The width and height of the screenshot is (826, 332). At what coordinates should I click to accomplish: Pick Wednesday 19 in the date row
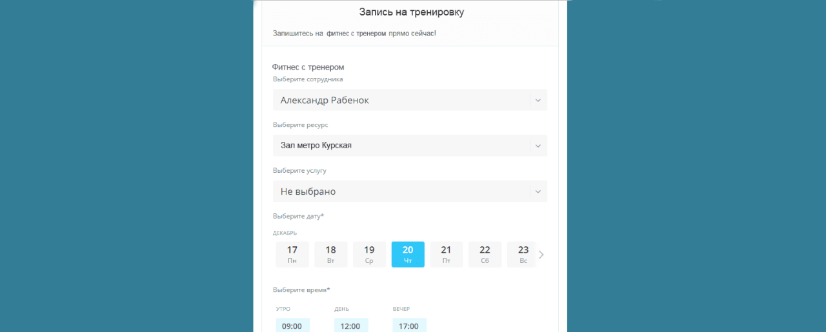(369, 255)
